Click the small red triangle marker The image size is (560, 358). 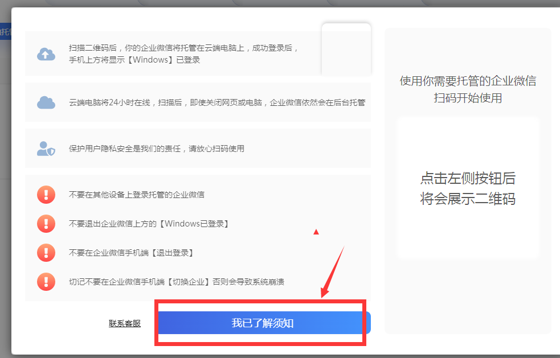pos(316,232)
